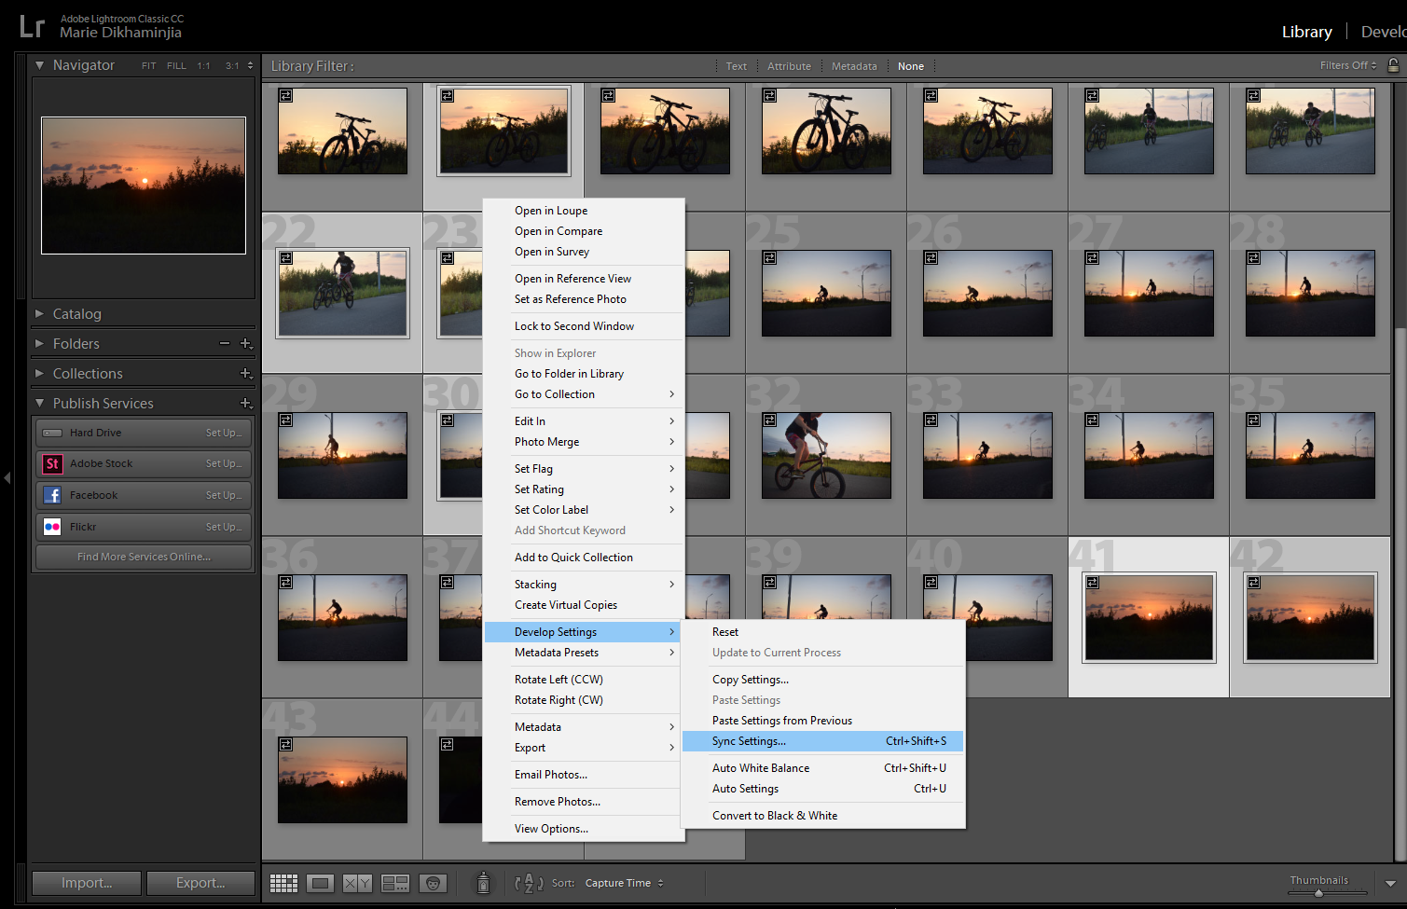
Task: Switch to Grid view icon
Action: click(283, 883)
